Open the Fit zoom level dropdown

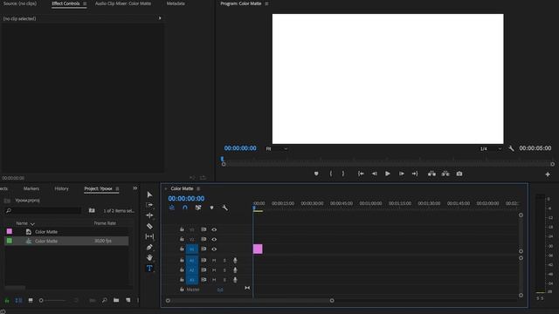(277, 148)
